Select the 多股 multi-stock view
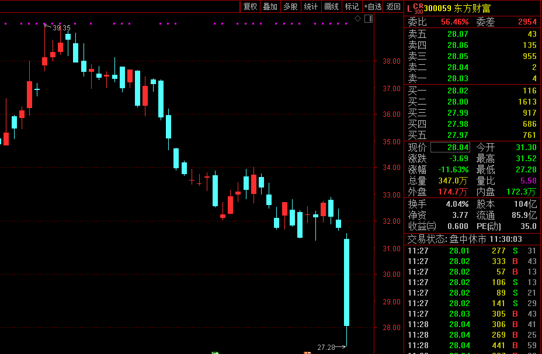The height and width of the screenshot is (354, 542). pyautogui.click(x=290, y=6)
